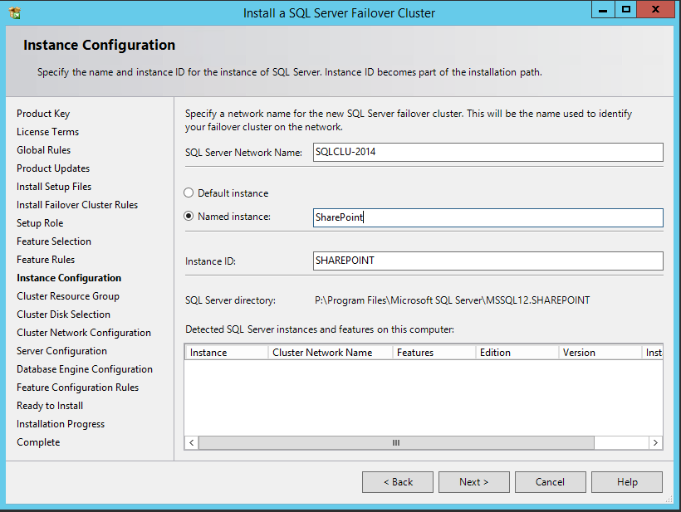
Task: Select the Feature Rules step
Action: tap(46, 260)
